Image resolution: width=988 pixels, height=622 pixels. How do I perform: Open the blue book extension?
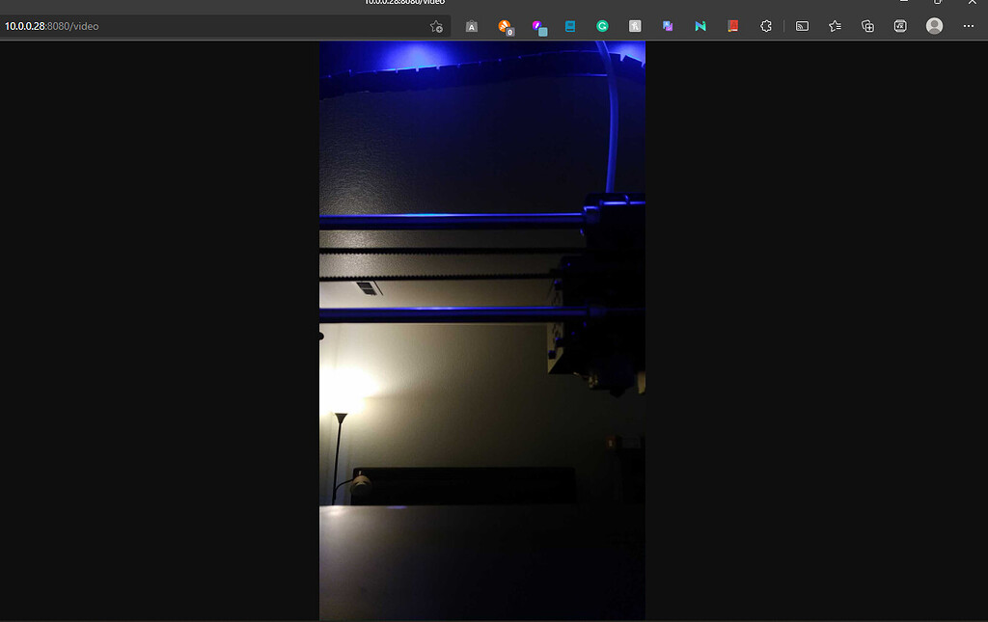(x=569, y=26)
